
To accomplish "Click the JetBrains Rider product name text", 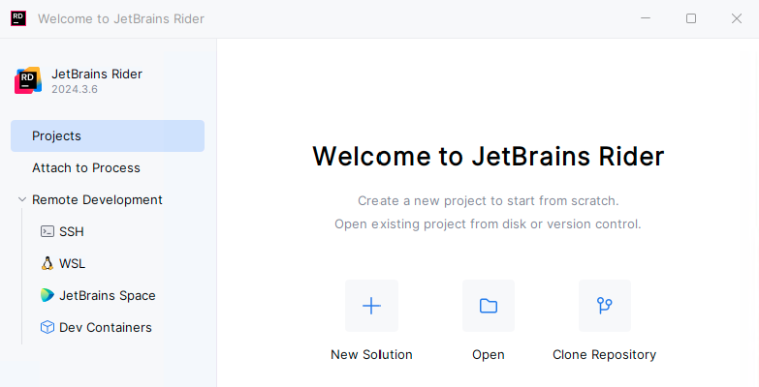I will point(97,74).
